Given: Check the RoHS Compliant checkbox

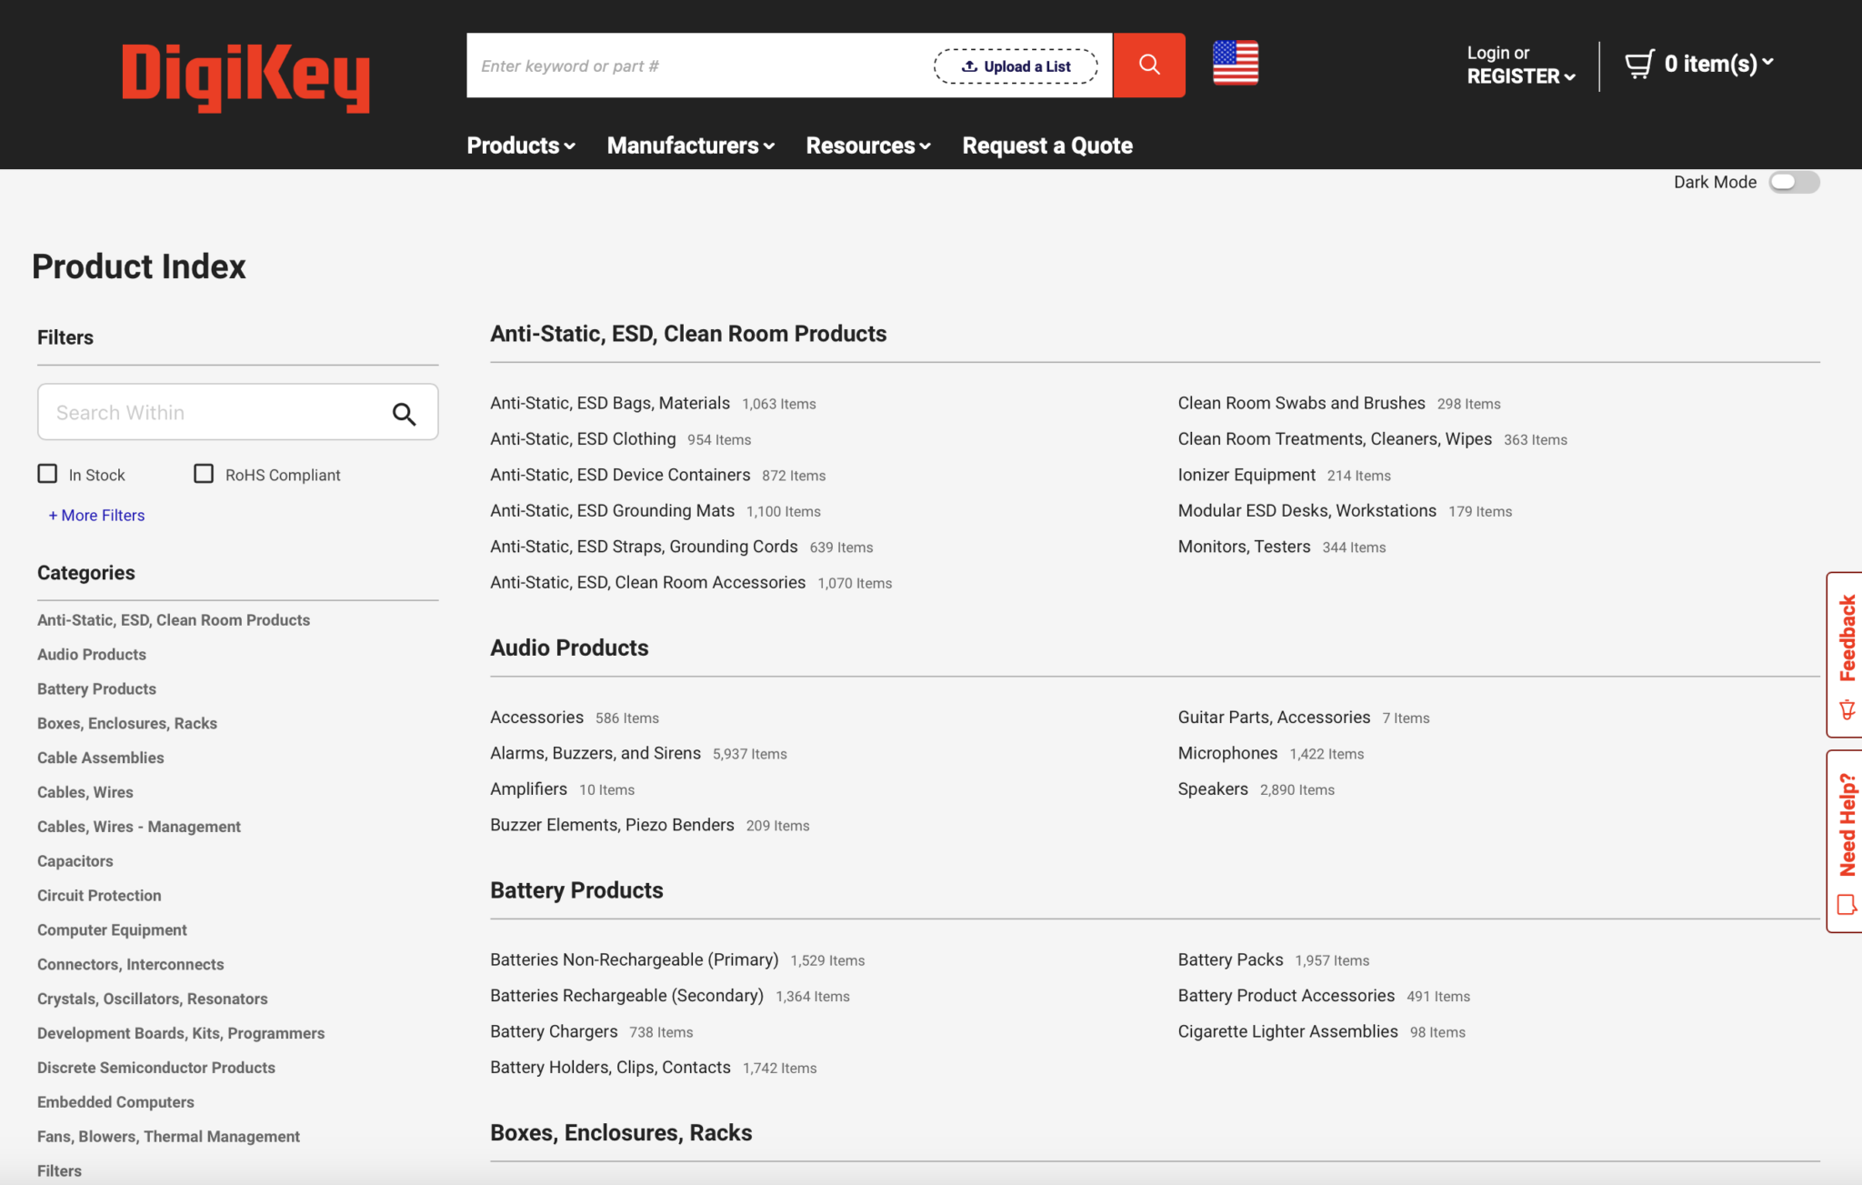Looking at the screenshot, I should pos(204,474).
